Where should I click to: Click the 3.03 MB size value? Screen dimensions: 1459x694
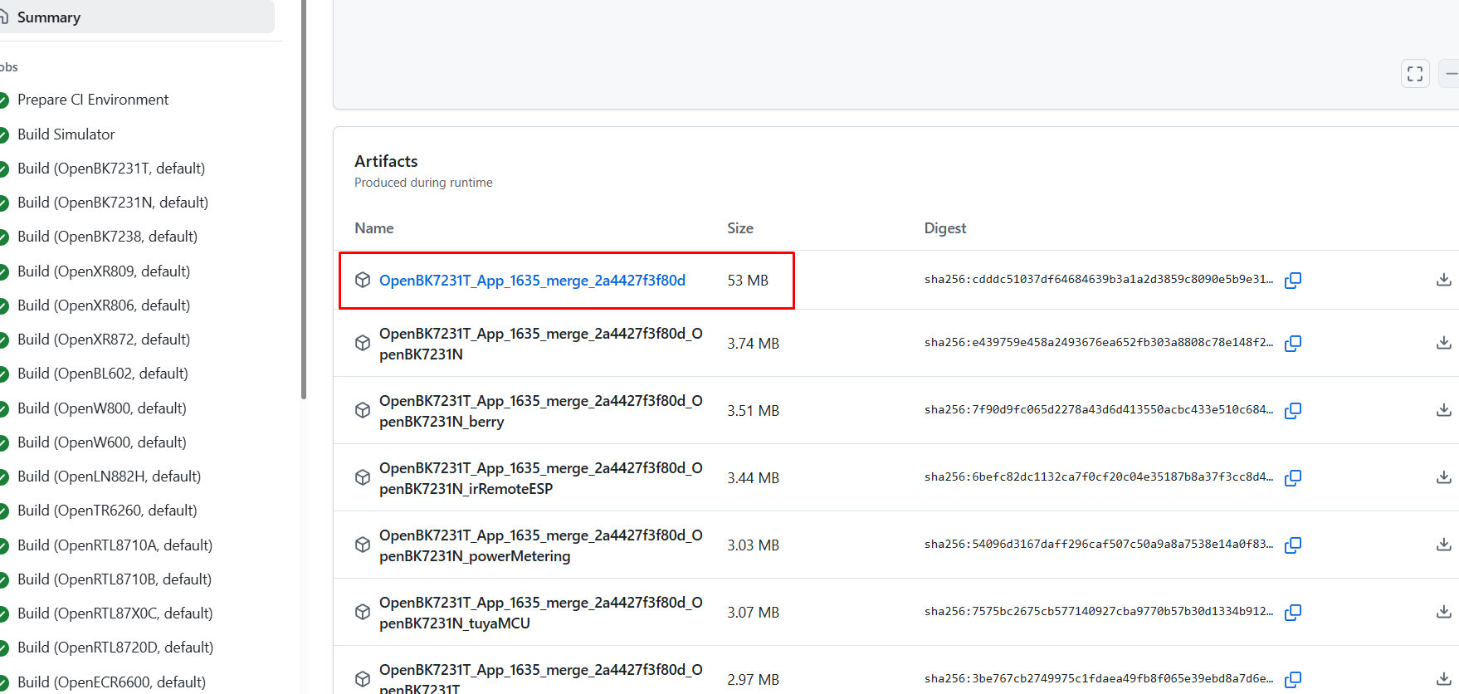pos(754,545)
